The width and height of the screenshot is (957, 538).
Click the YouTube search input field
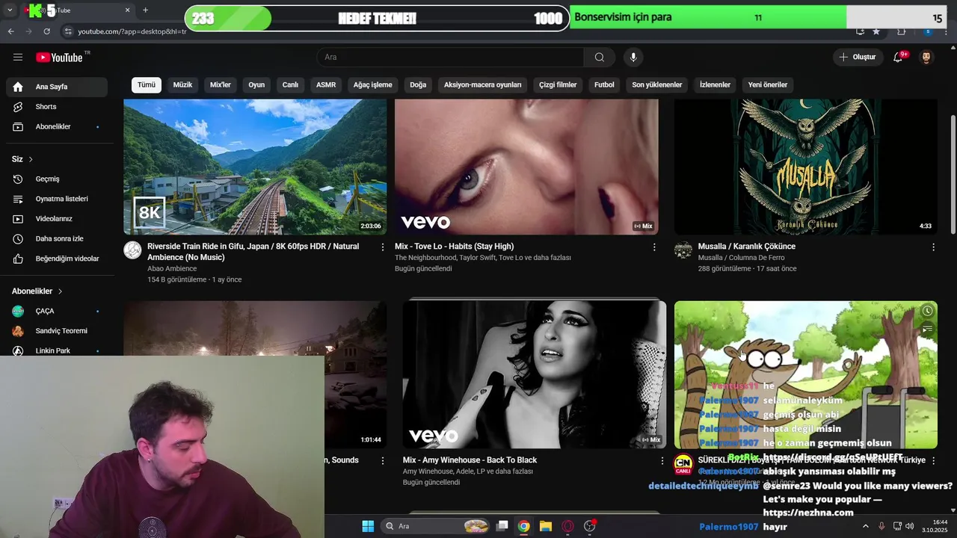450,58
